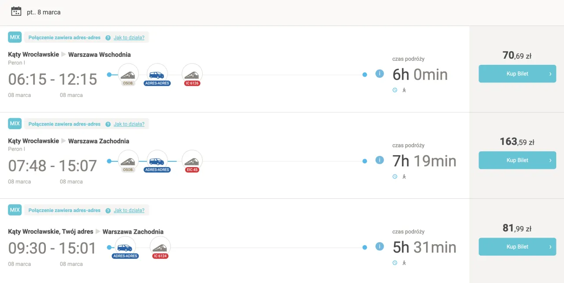Open info icon for the 06:15 connection
564x283 pixels.
click(x=379, y=74)
